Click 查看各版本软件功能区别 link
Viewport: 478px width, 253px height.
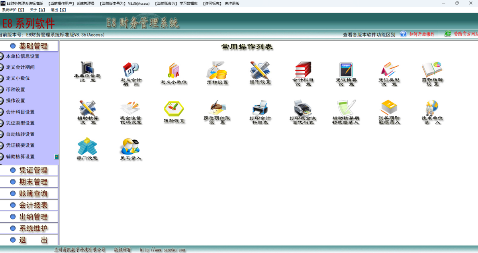369,35
